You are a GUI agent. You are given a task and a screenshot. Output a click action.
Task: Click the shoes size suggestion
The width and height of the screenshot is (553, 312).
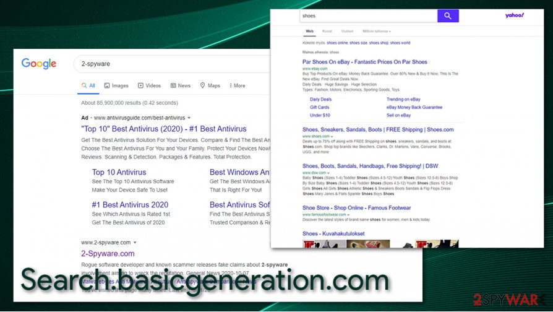tap(358, 43)
